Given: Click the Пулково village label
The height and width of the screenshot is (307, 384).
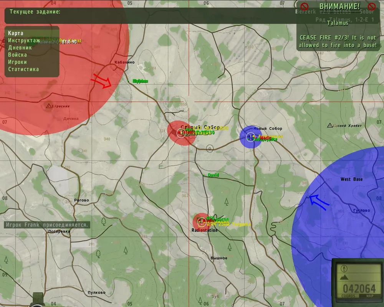Looking at the screenshot, I should (x=96, y=292).
